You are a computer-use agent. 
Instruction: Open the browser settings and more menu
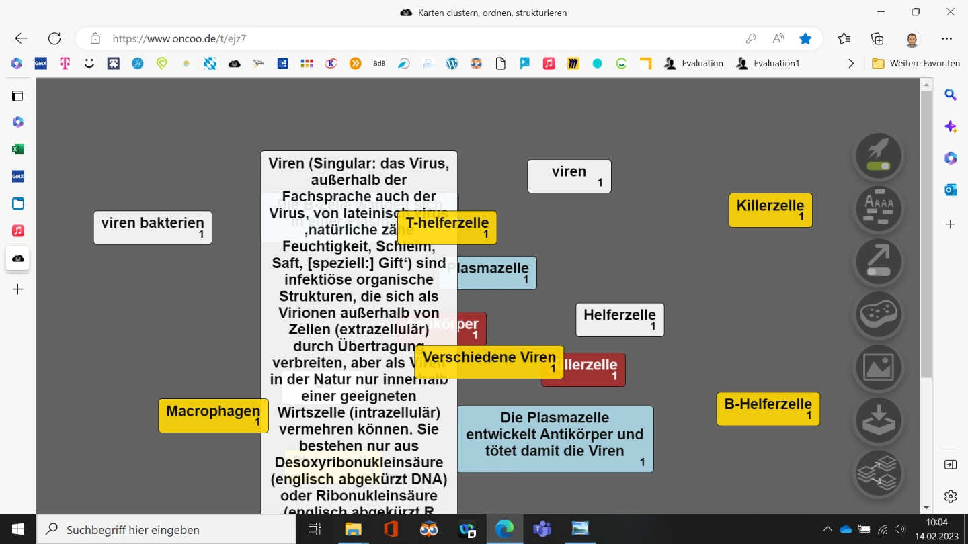(x=946, y=39)
